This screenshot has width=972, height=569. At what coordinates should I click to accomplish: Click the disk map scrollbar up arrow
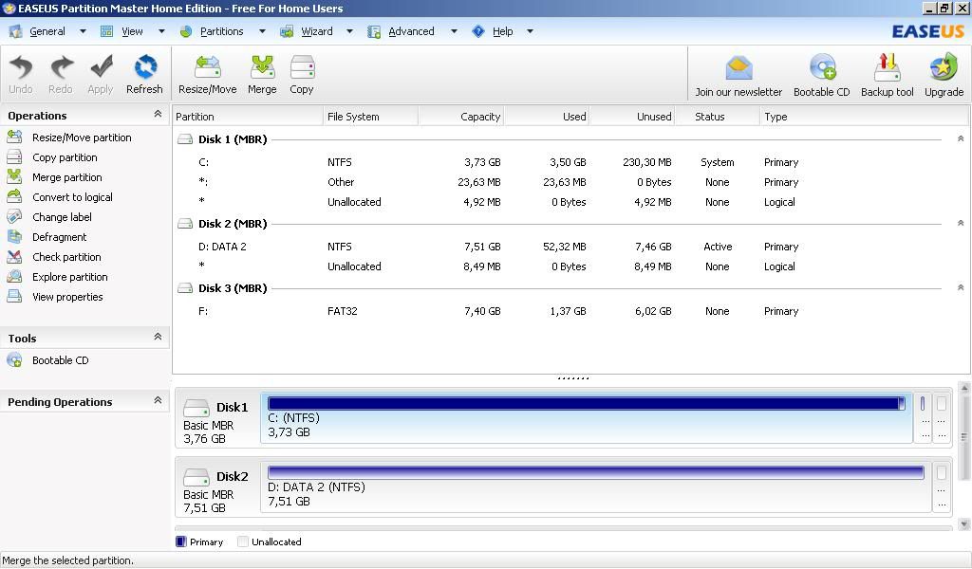pyautogui.click(x=964, y=388)
